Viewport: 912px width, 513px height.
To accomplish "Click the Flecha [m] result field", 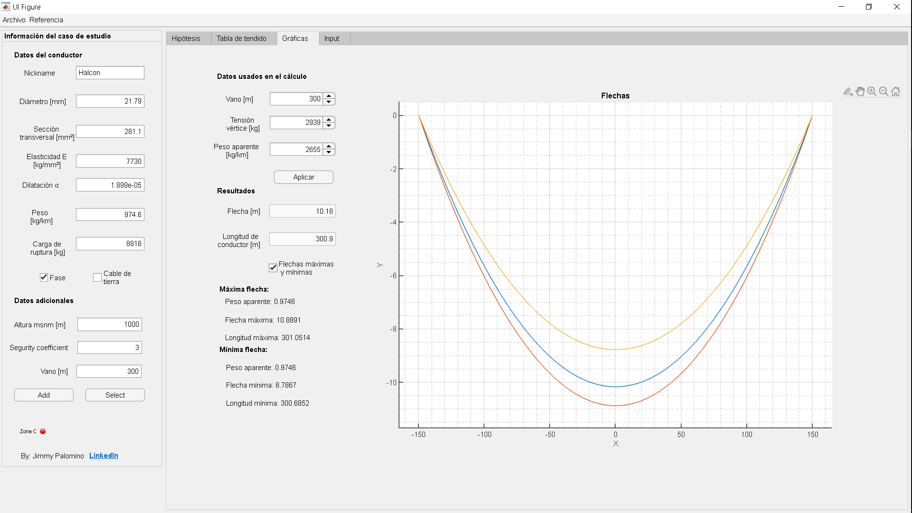I will 303,211.
